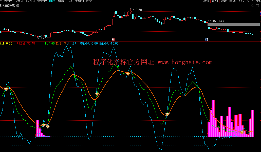Select the 60分钟 timeframe tab
This screenshot has height=152, width=261.
pyautogui.click(x=42, y=1)
